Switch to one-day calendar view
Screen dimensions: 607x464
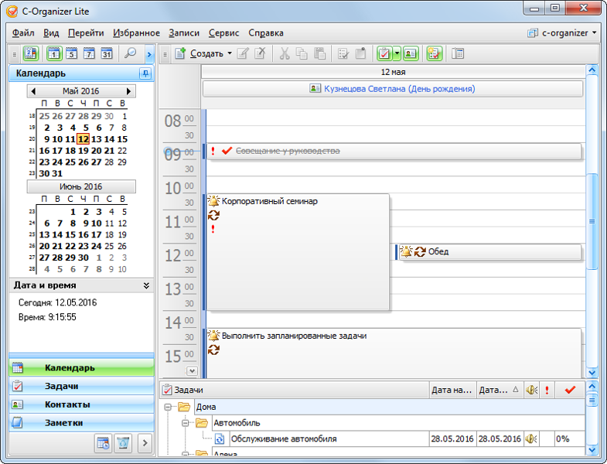[54, 54]
